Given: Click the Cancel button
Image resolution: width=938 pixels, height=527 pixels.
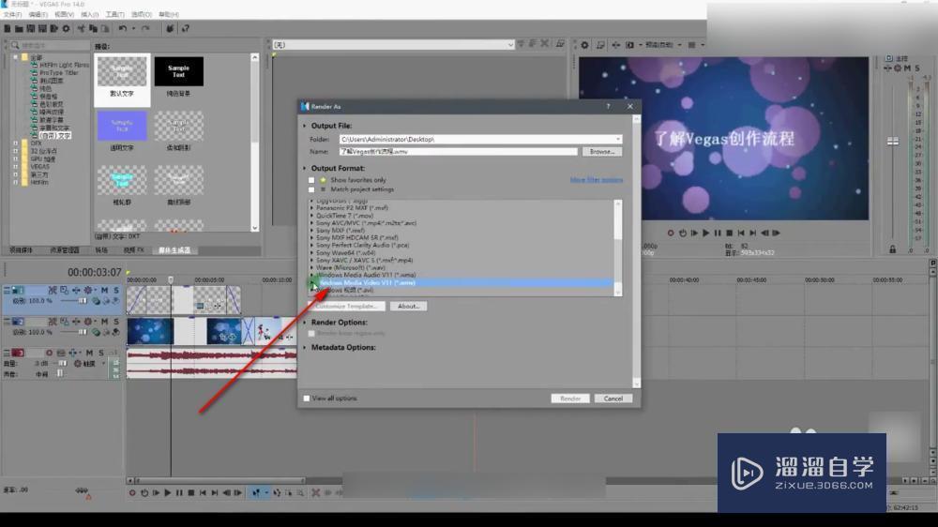Looking at the screenshot, I should (x=613, y=399).
